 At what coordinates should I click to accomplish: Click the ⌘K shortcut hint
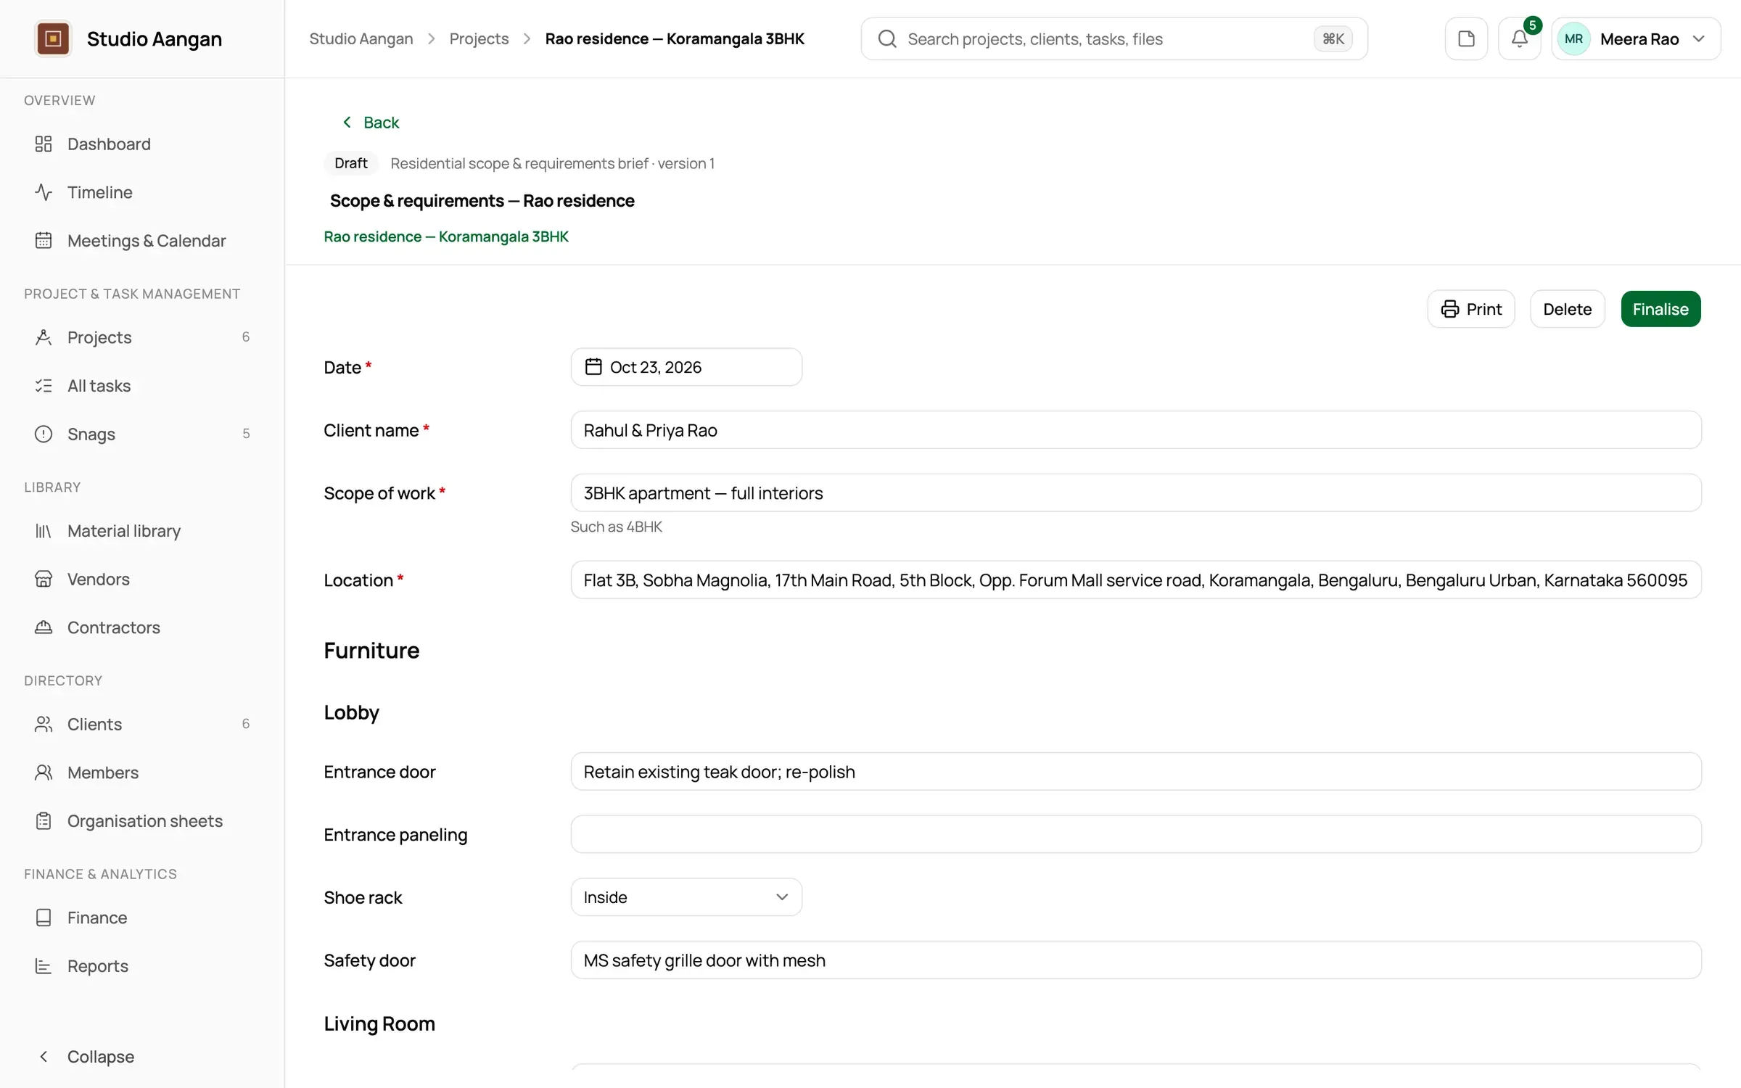pyautogui.click(x=1333, y=38)
